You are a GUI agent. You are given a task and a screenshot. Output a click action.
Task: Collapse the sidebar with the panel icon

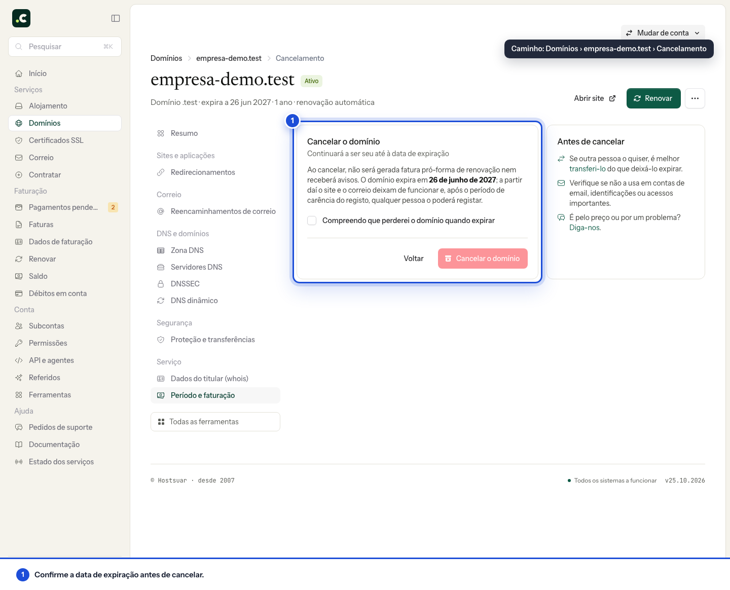(x=116, y=18)
